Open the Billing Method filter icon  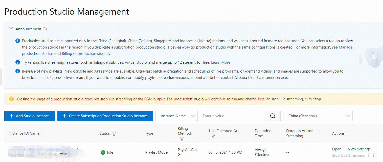pyautogui.click(x=182, y=138)
